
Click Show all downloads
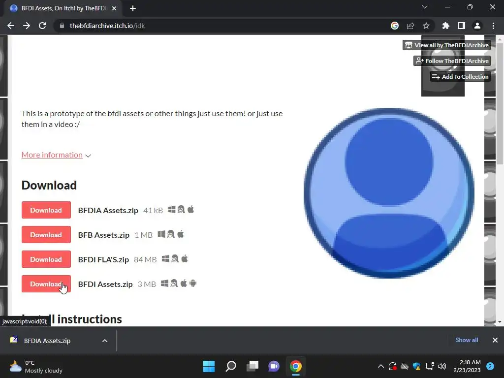467,340
